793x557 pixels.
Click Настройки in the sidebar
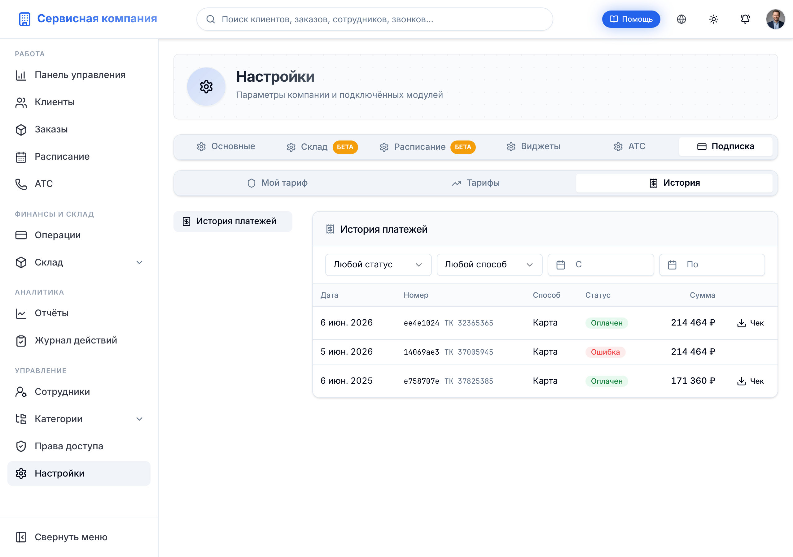79,473
